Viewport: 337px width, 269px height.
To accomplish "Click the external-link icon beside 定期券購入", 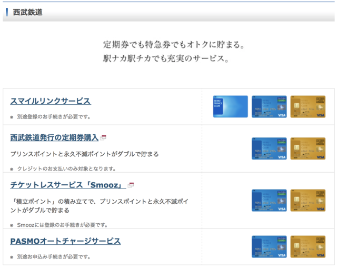I will [x=103, y=137].
